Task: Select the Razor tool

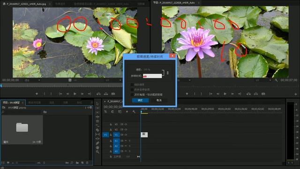Action: click(x=97, y=130)
